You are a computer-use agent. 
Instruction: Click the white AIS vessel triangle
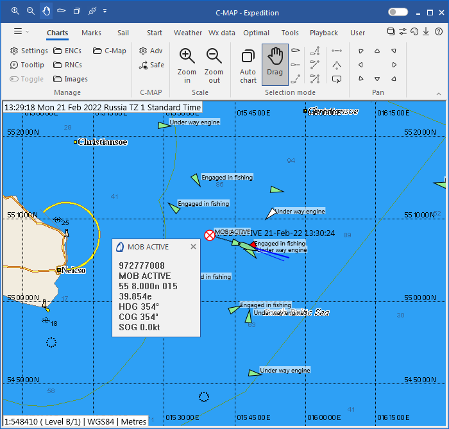271,214
